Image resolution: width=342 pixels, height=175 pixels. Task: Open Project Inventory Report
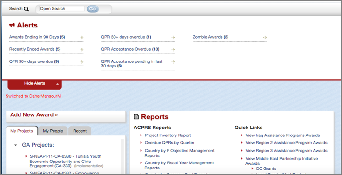[x=168, y=135]
